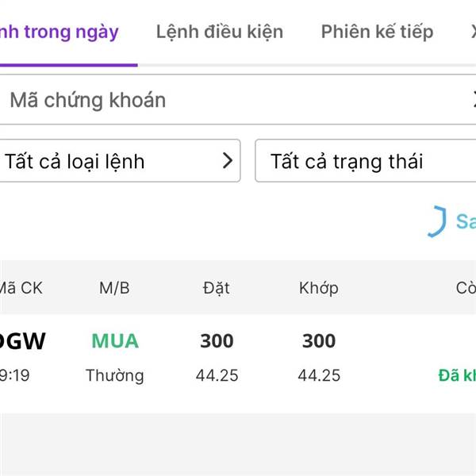This screenshot has height=476, width=476.
Task: Click the chevron arrow in Tất cả loại lệnh
Action: (227, 160)
